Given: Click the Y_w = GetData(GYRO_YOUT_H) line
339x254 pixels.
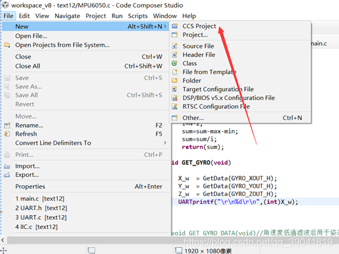Looking at the screenshot, I should click(228, 186).
